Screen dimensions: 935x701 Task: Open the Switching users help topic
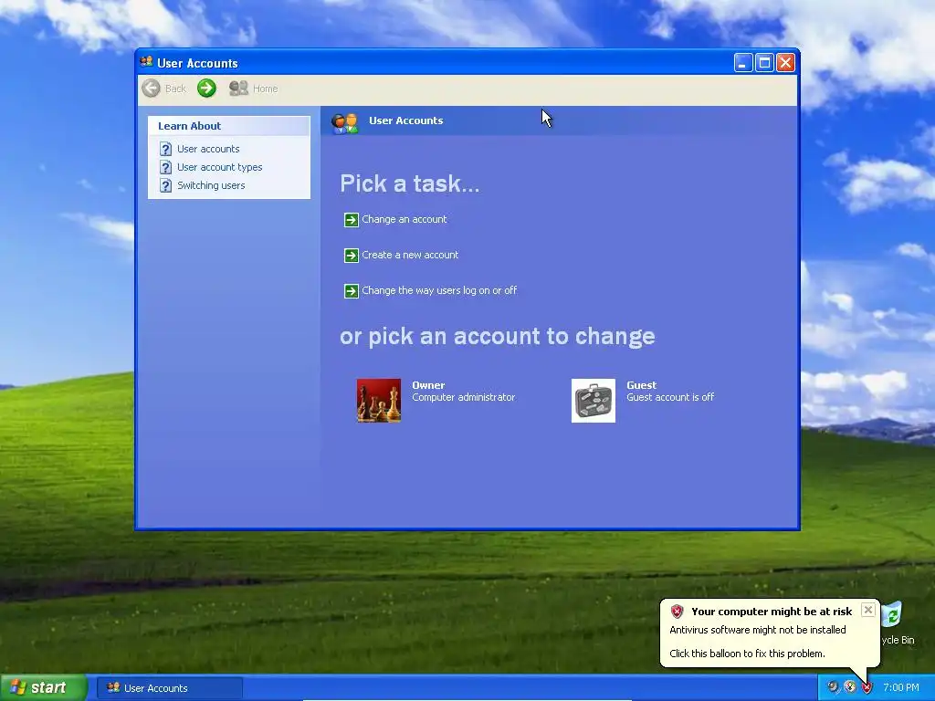point(211,185)
